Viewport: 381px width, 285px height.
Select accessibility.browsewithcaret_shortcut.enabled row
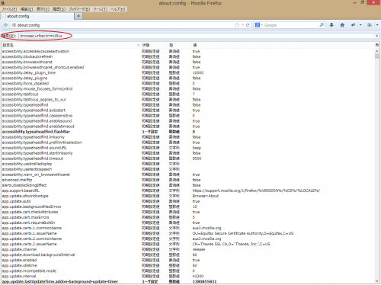188,67
